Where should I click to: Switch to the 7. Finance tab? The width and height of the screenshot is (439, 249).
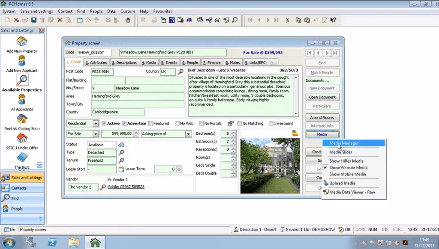[212, 62]
